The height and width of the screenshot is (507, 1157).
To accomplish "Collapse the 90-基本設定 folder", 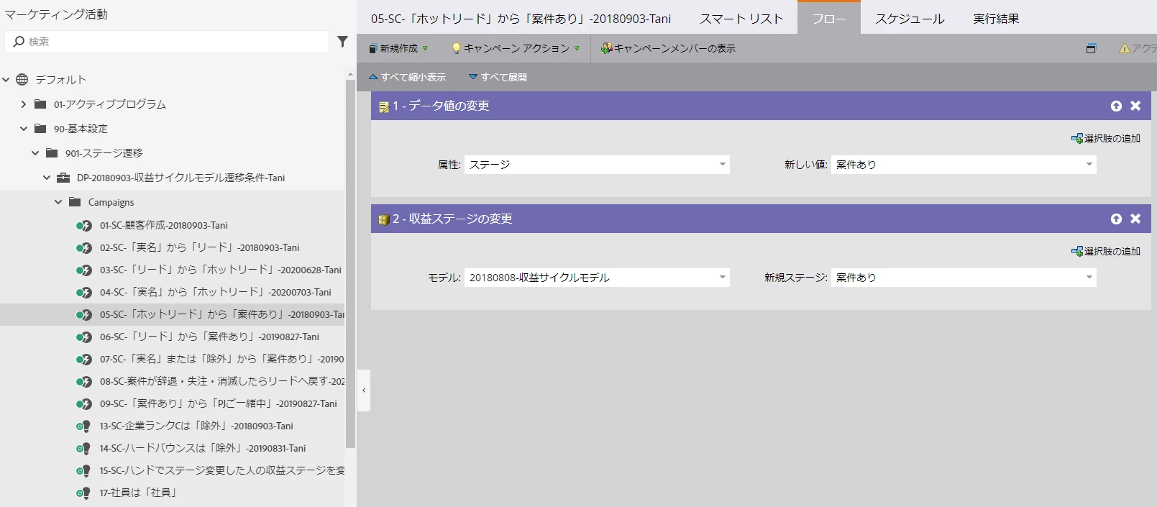I will pos(24,129).
